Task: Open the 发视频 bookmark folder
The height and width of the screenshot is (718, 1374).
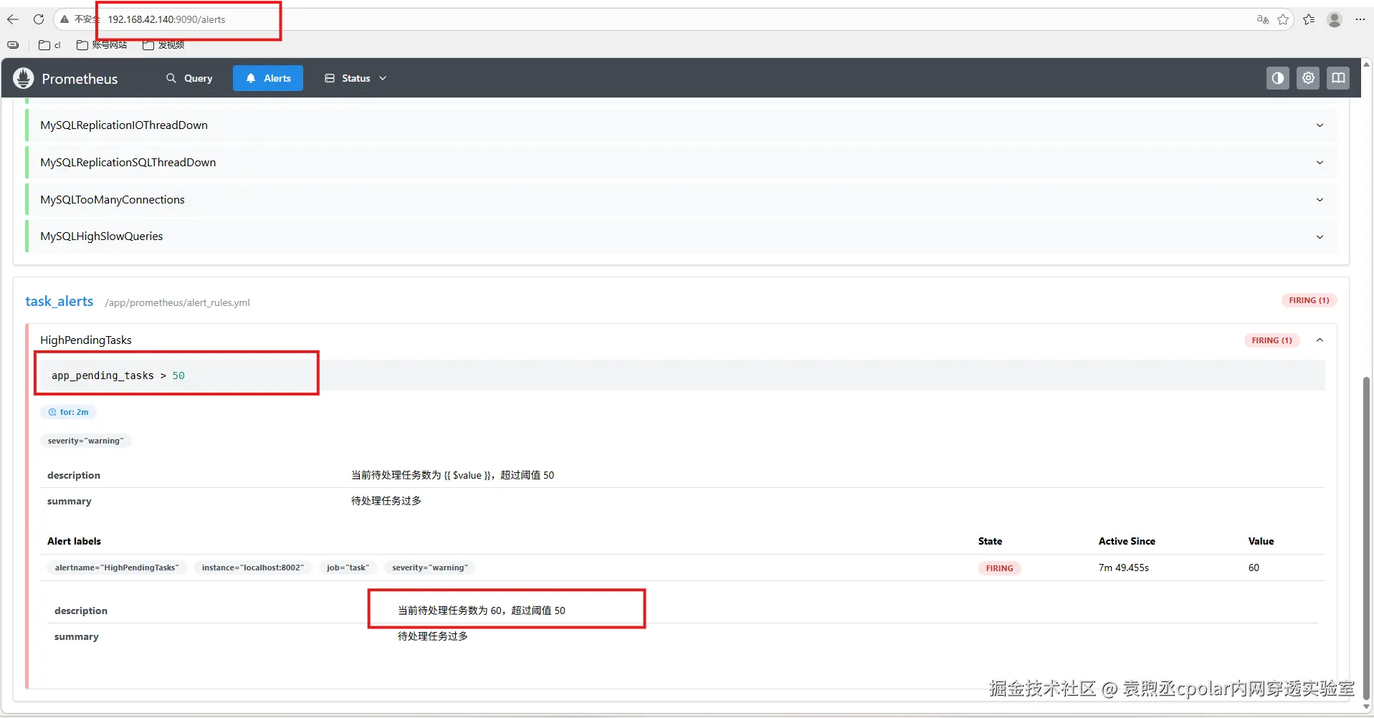Action: (163, 45)
